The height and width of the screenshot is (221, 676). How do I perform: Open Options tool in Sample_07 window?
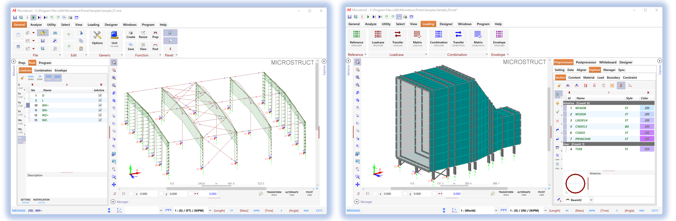[x=97, y=38]
